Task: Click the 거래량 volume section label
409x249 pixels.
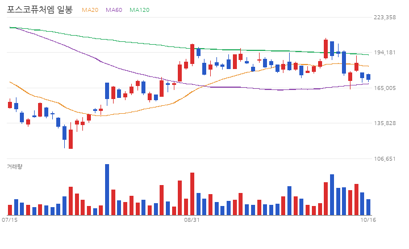Action: pyautogui.click(x=15, y=166)
